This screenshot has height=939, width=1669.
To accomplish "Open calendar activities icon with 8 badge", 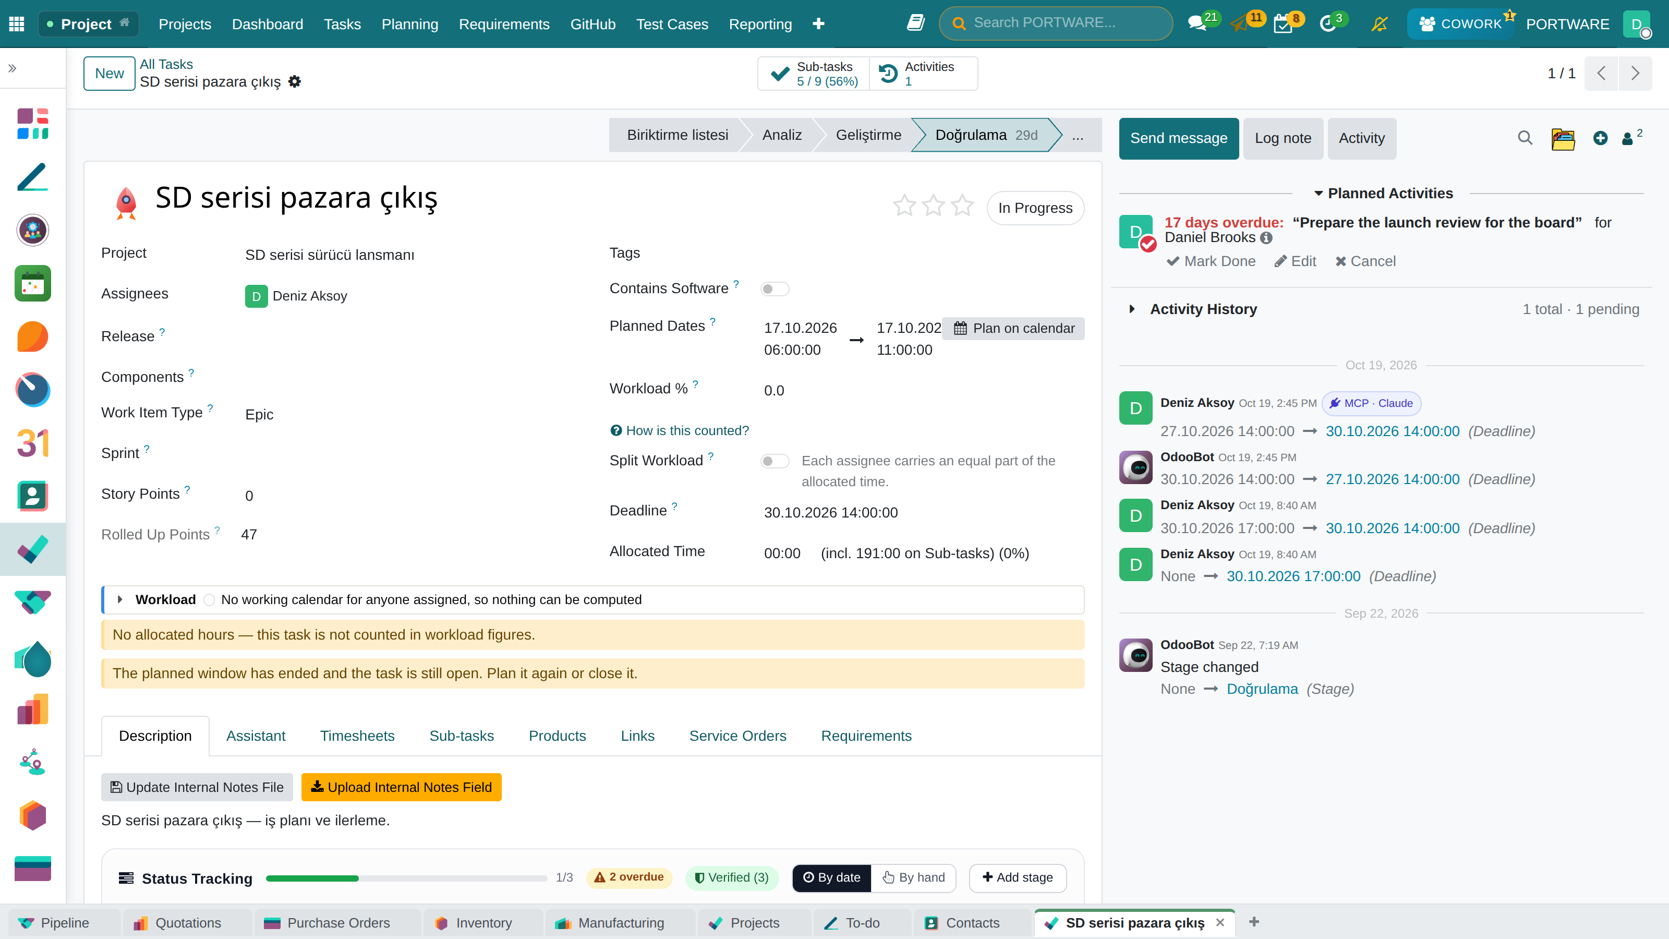I will pyautogui.click(x=1282, y=24).
